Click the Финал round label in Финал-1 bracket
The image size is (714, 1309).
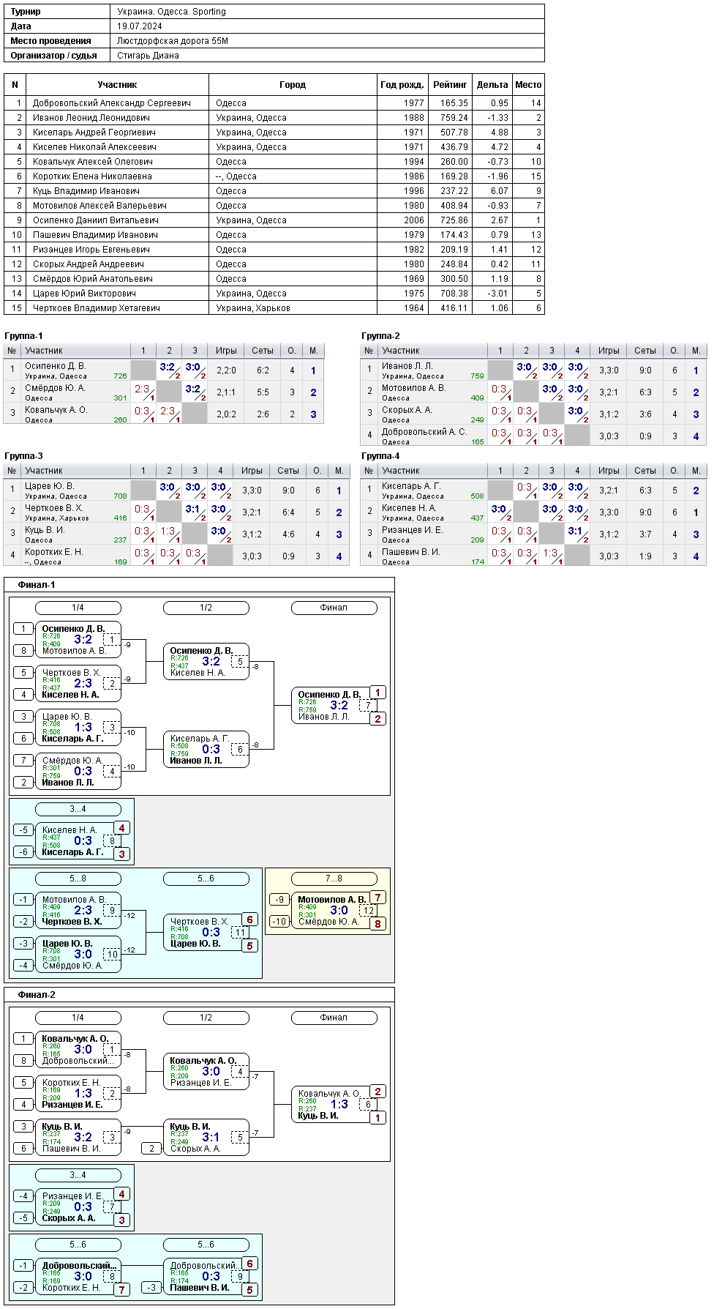[334, 608]
